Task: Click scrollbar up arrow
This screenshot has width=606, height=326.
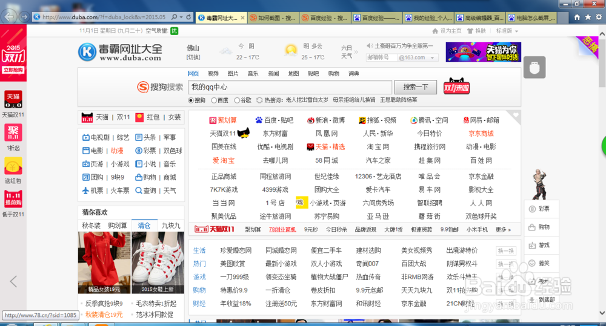Action: pyautogui.click(x=602, y=34)
